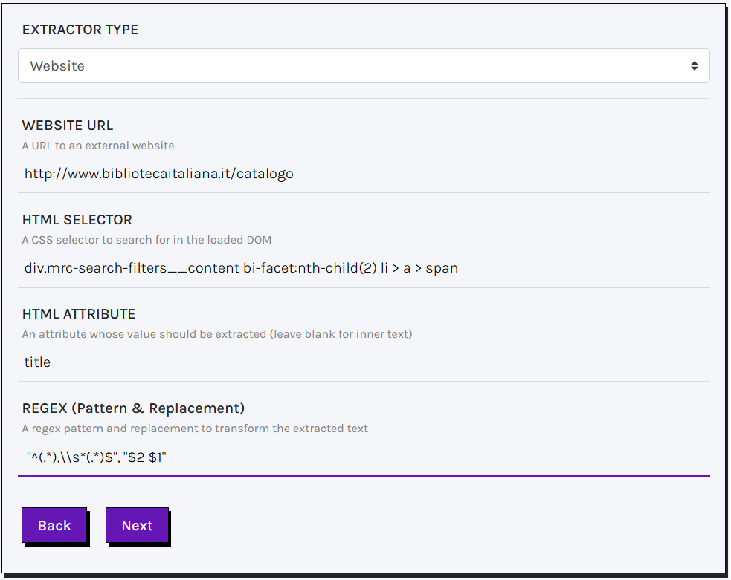This screenshot has width=731, height=580.
Task: Click the HTML SELECTOR section heading
Action: [75, 220]
